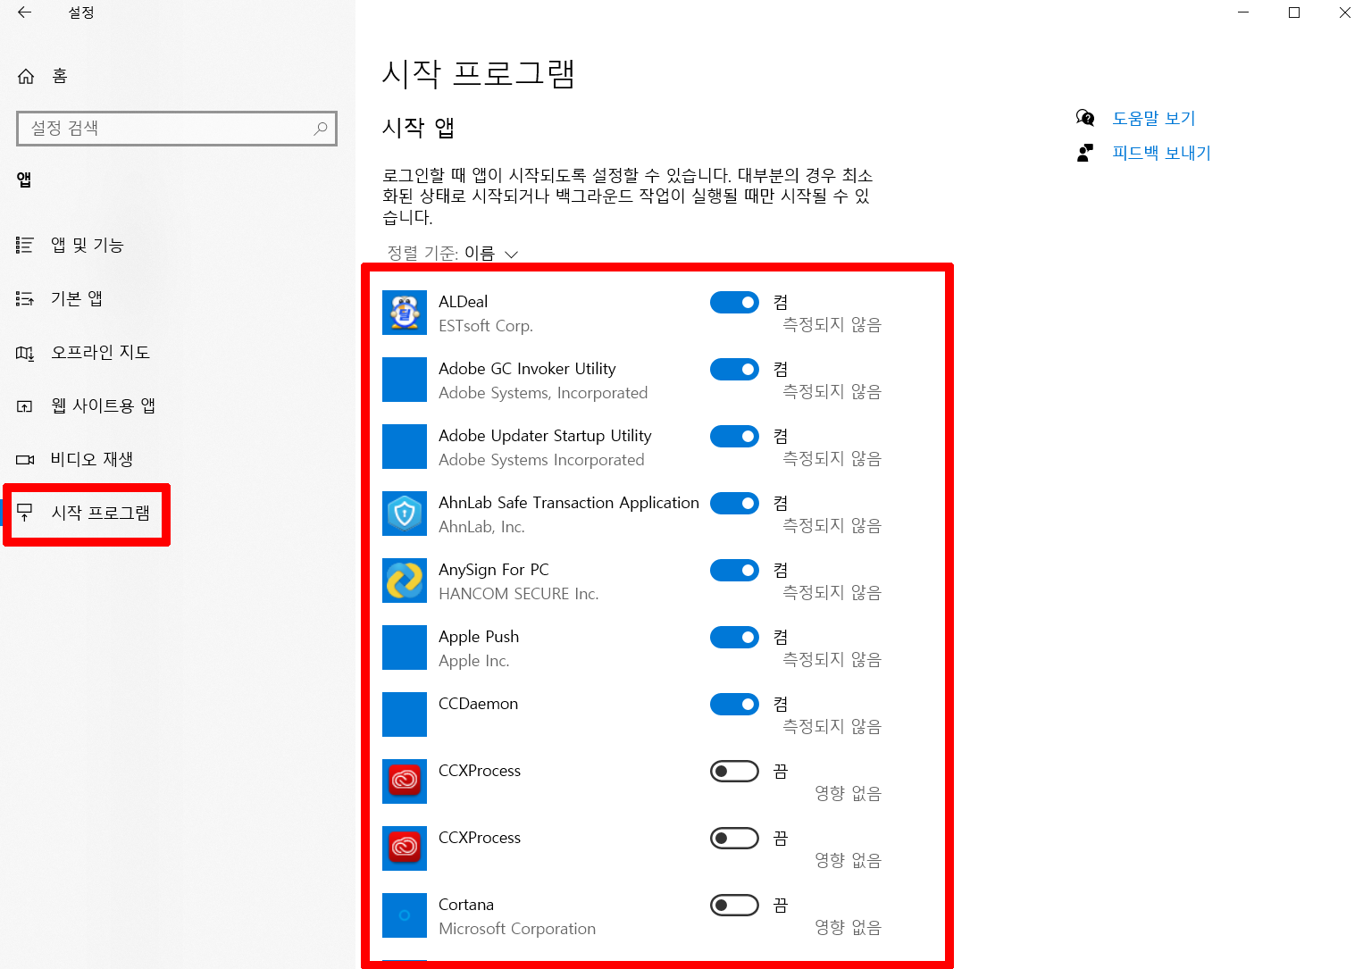This screenshot has height=969, width=1363.
Task: Click the Apple Push name
Action: pyautogui.click(x=479, y=637)
